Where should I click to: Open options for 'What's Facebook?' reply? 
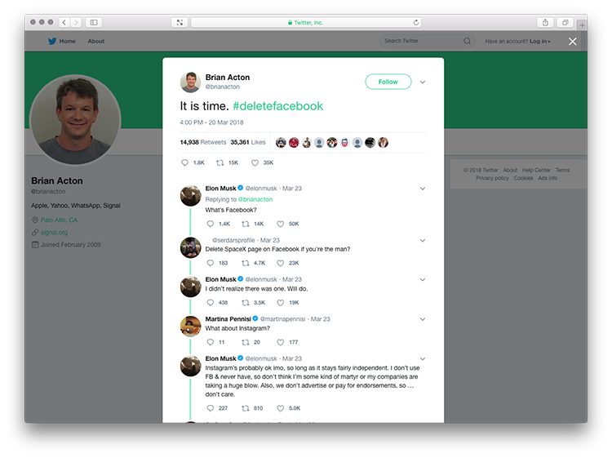pos(423,189)
